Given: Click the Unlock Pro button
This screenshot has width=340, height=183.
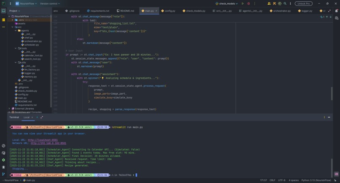Looking at the screenshot, I should (304, 4).
